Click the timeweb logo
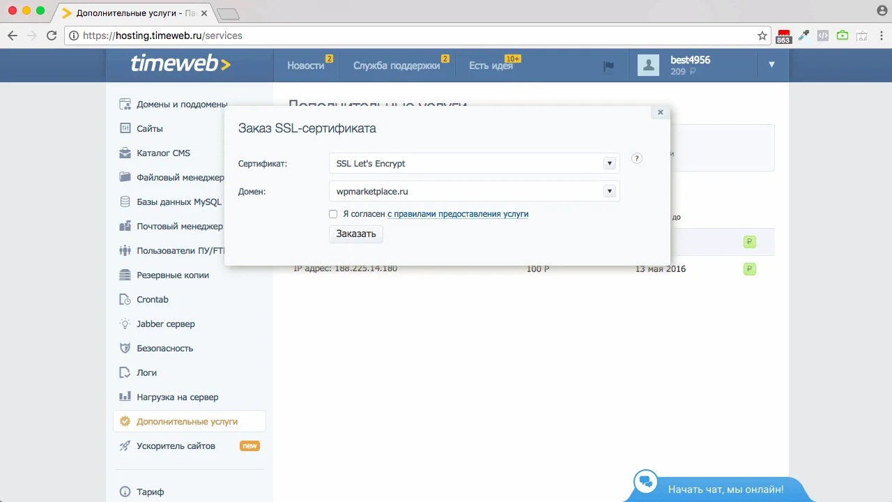Screen dimensions: 892x502 click(180, 65)
